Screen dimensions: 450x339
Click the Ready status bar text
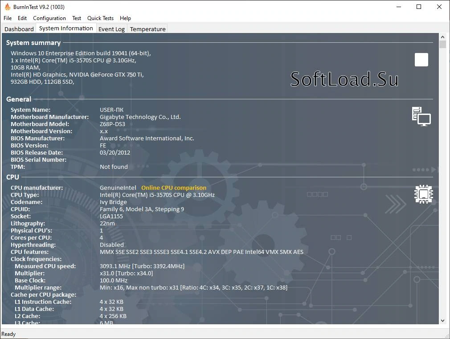8,334
